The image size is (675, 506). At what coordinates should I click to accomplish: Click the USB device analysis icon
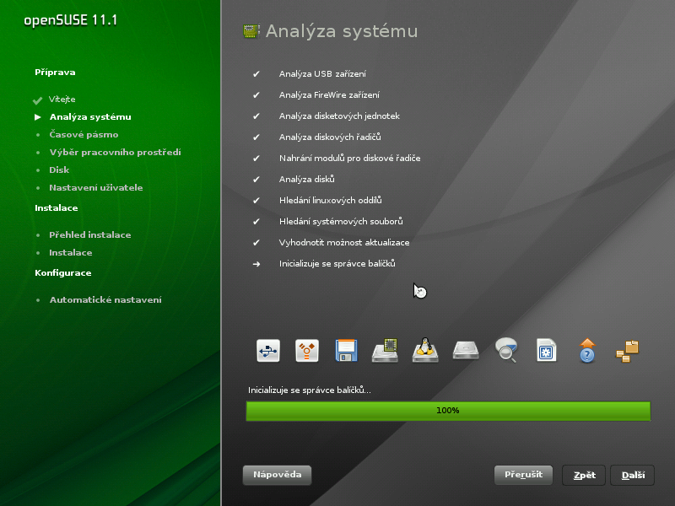pyautogui.click(x=268, y=351)
